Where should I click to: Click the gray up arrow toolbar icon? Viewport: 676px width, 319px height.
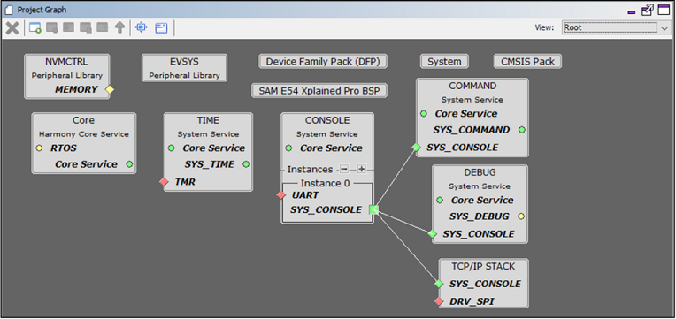[x=119, y=28]
